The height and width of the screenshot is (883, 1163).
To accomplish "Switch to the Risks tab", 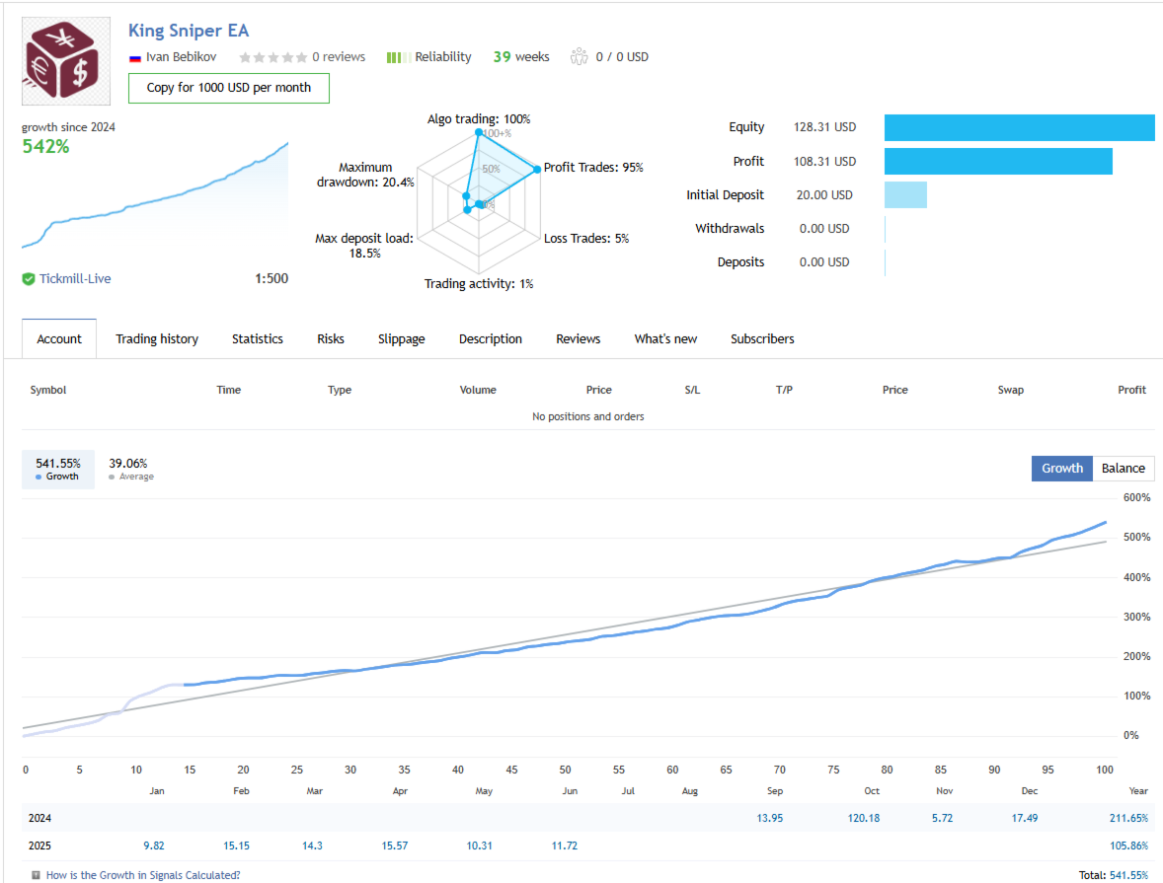I will pos(331,339).
